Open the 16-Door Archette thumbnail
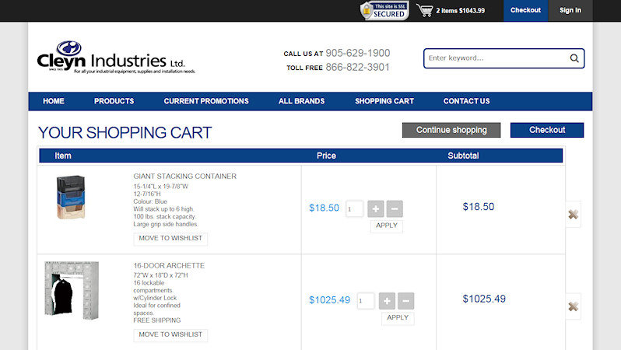 click(72, 290)
